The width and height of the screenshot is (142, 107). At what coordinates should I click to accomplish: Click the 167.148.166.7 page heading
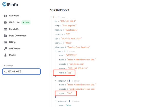point(60,10)
